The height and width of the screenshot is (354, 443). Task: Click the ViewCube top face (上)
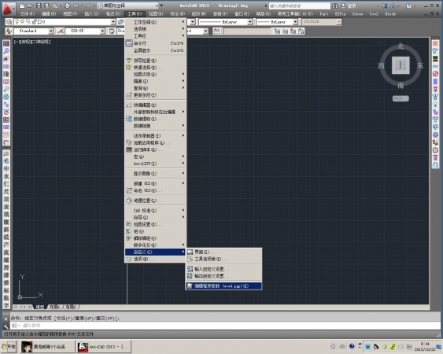point(401,65)
